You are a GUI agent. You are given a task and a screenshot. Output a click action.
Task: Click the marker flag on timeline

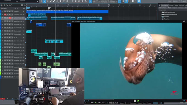tap(49, 8)
